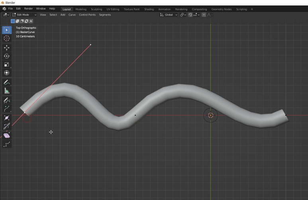Choose the Measure ruler tool
308x200 pixels.
[x=7, y=91]
